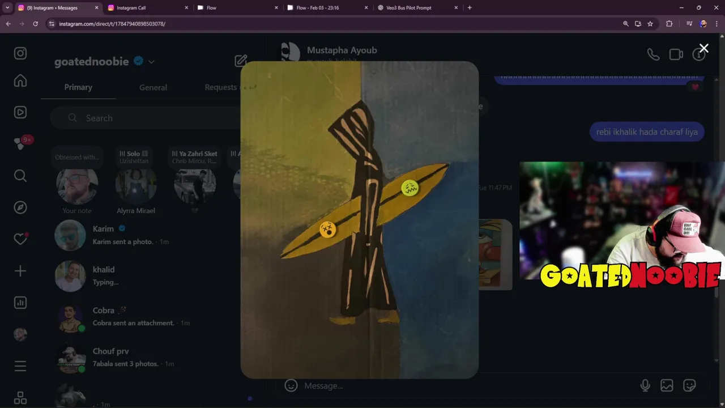Click the Mustapha Ayoub name in header
Viewport: 725px width, 408px height.
pyautogui.click(x=342, y=50)
